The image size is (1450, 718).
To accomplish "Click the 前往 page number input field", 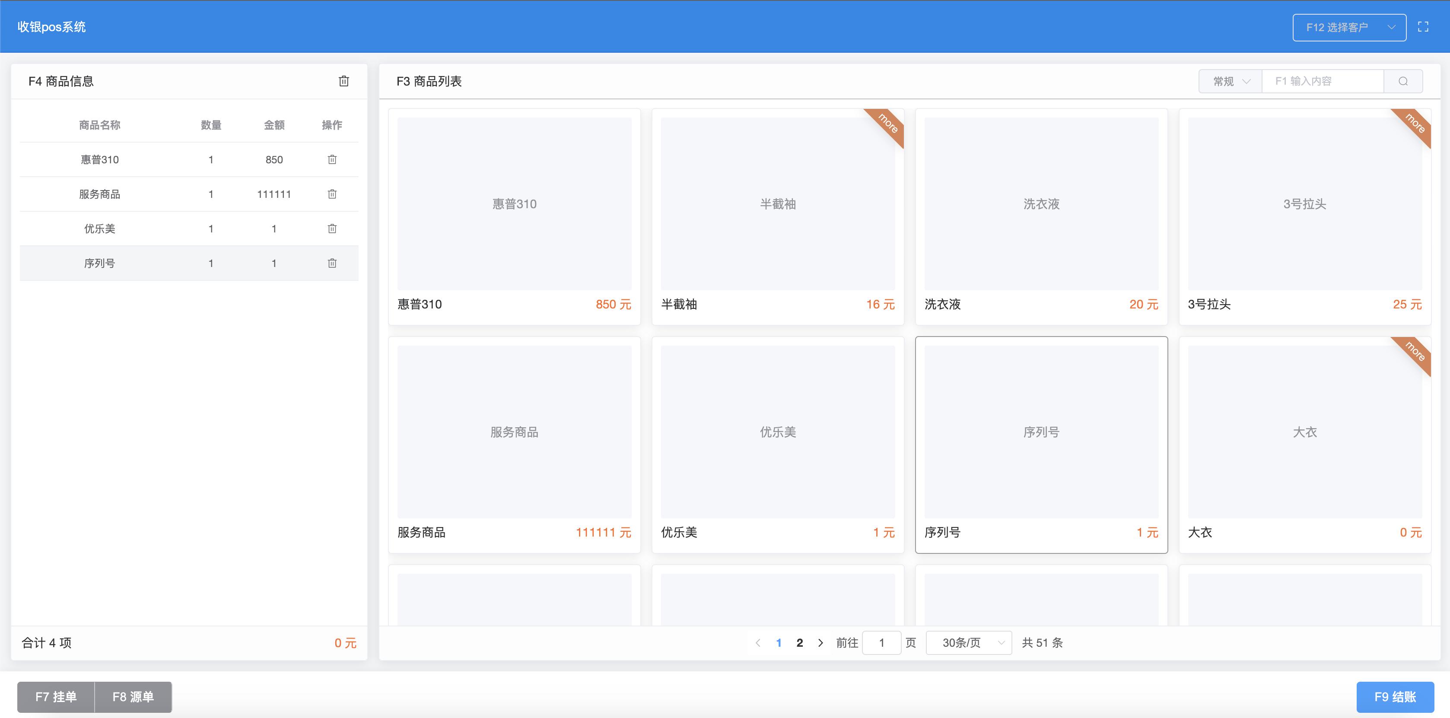I will (881, 642).
